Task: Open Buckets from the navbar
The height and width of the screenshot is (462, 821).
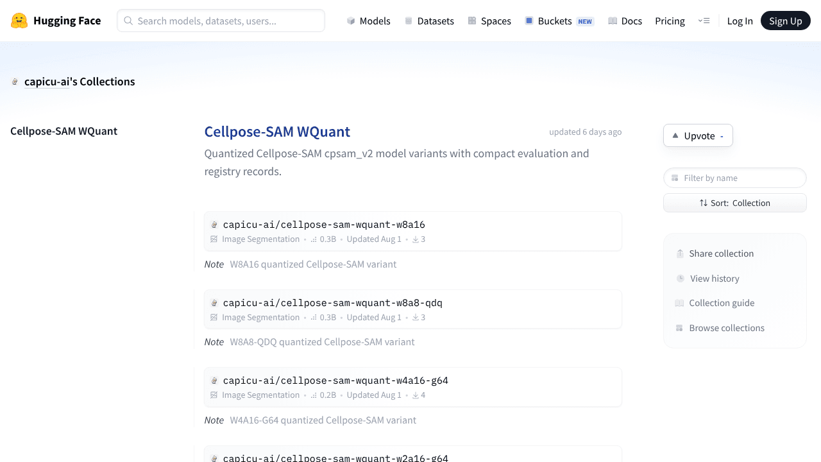Action: point(559,21)
